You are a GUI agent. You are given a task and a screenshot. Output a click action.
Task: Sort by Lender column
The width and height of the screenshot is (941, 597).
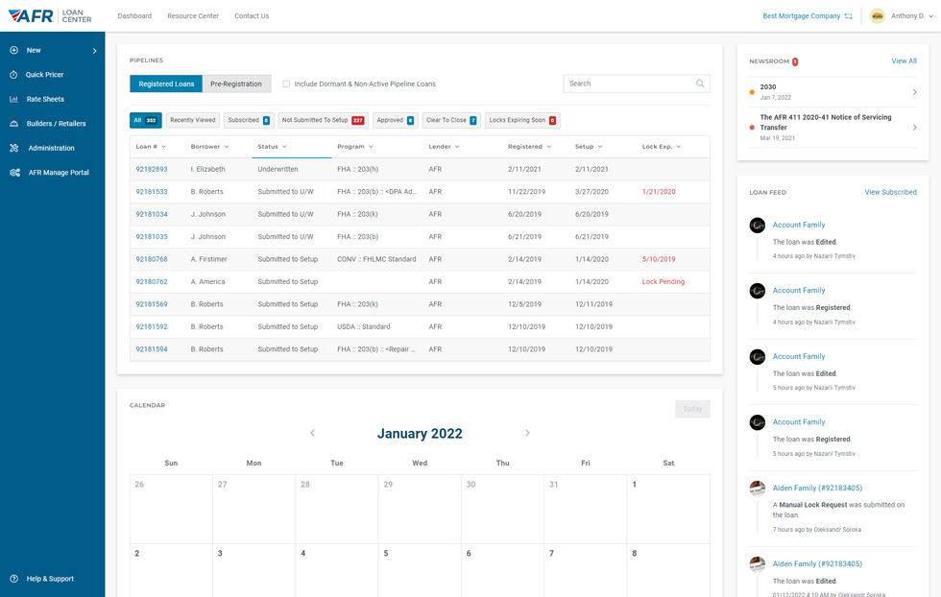(444, 147)
